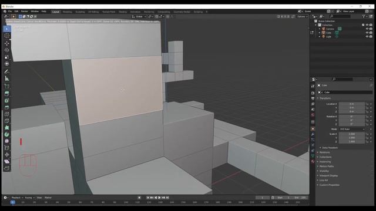Select the Select Box tool

pyautogui.click(x=6, y=29)
